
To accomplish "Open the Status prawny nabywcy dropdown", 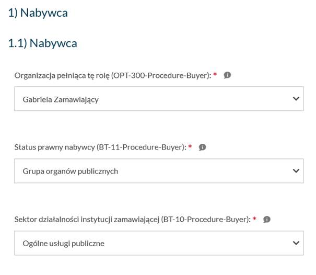I will 159,171.
